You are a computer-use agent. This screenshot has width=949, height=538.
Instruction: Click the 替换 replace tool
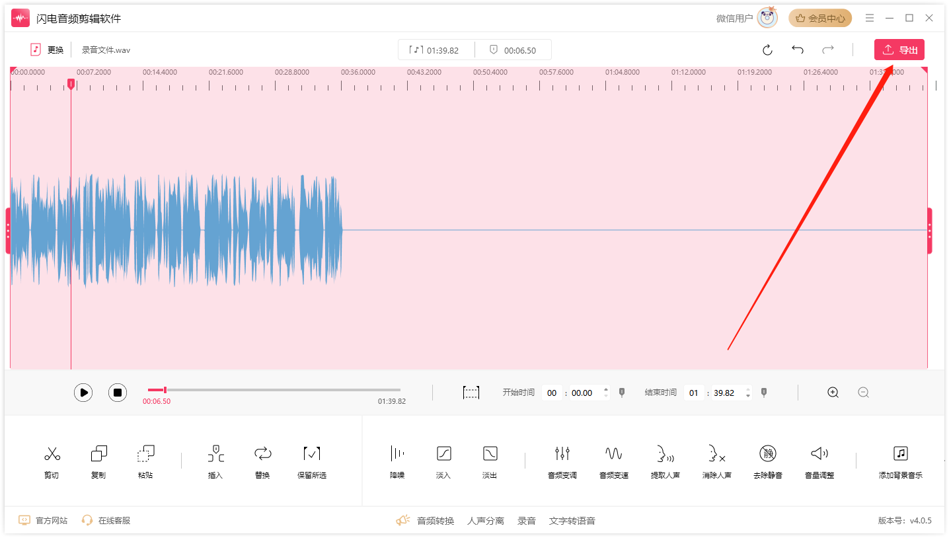click(262, 461)
